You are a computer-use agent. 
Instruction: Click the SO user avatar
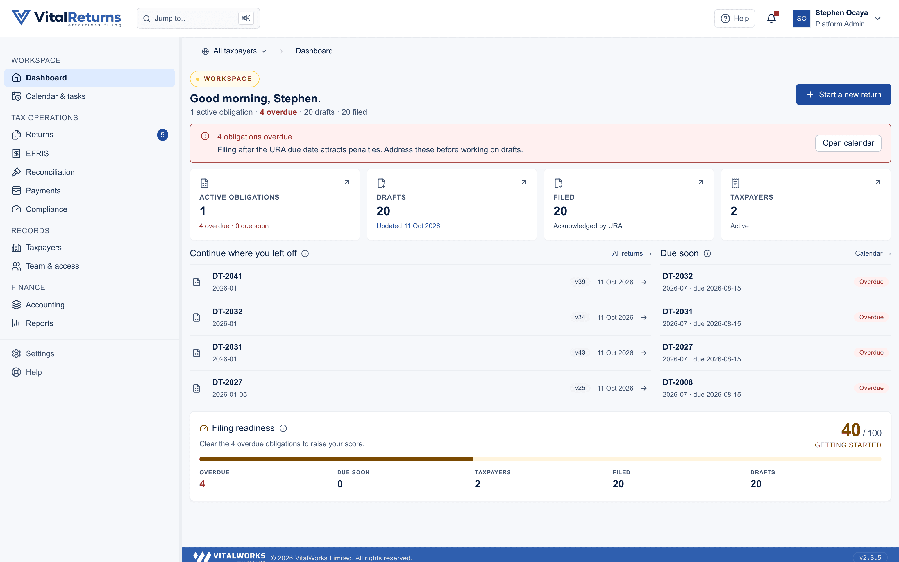801,19
